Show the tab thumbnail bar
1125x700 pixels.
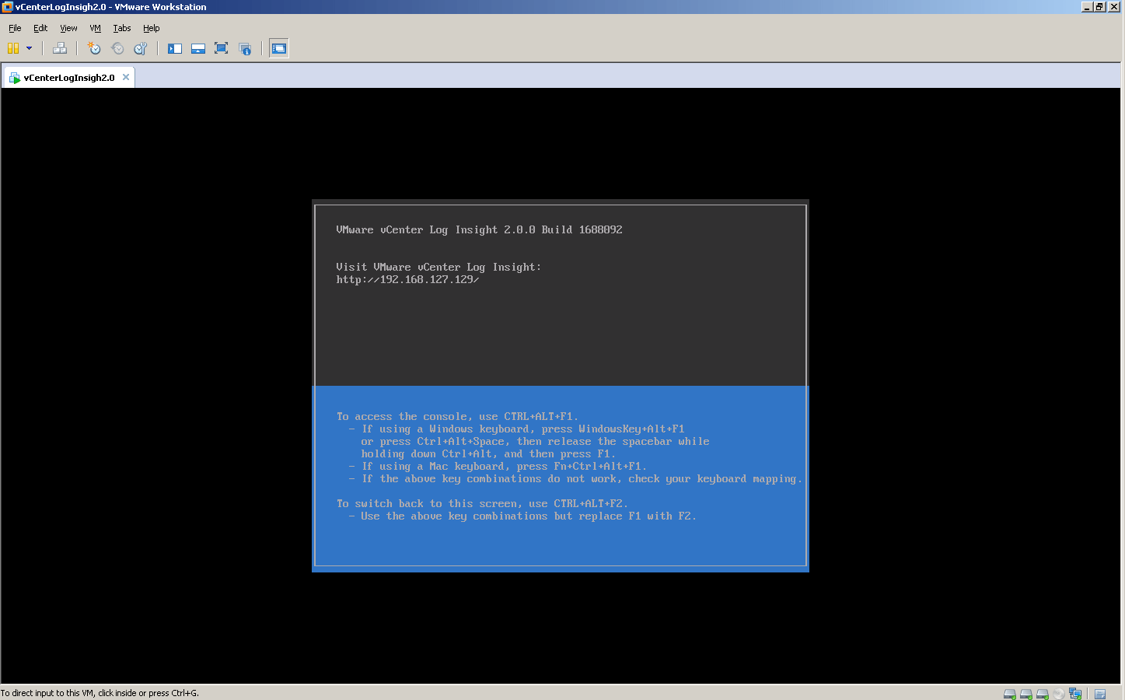coord(197,48)
